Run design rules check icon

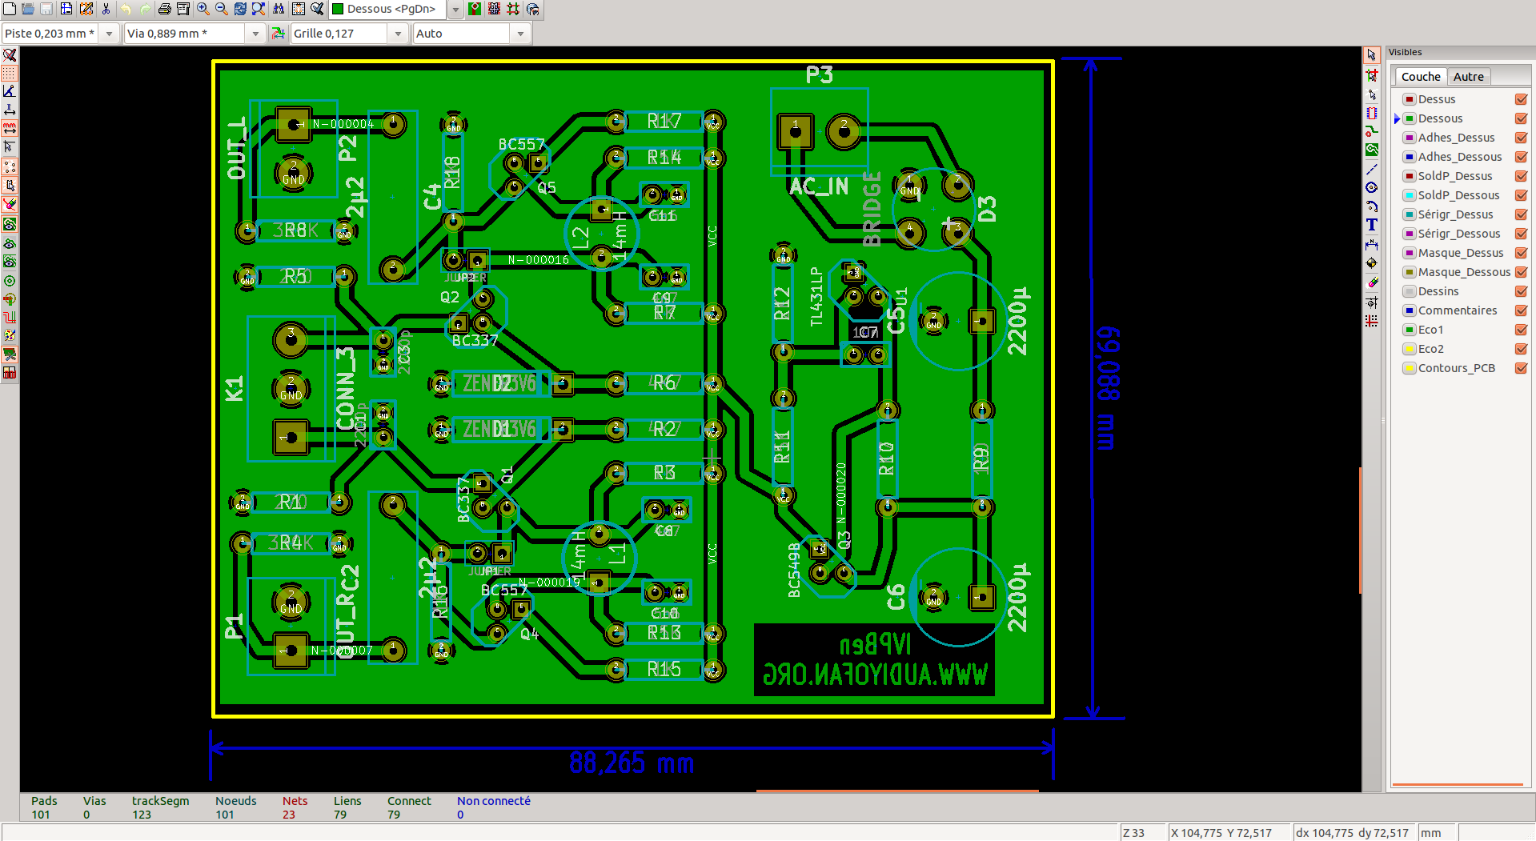click(317, 9)
